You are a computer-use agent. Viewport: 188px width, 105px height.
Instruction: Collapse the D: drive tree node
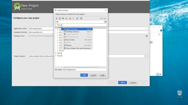56,27
